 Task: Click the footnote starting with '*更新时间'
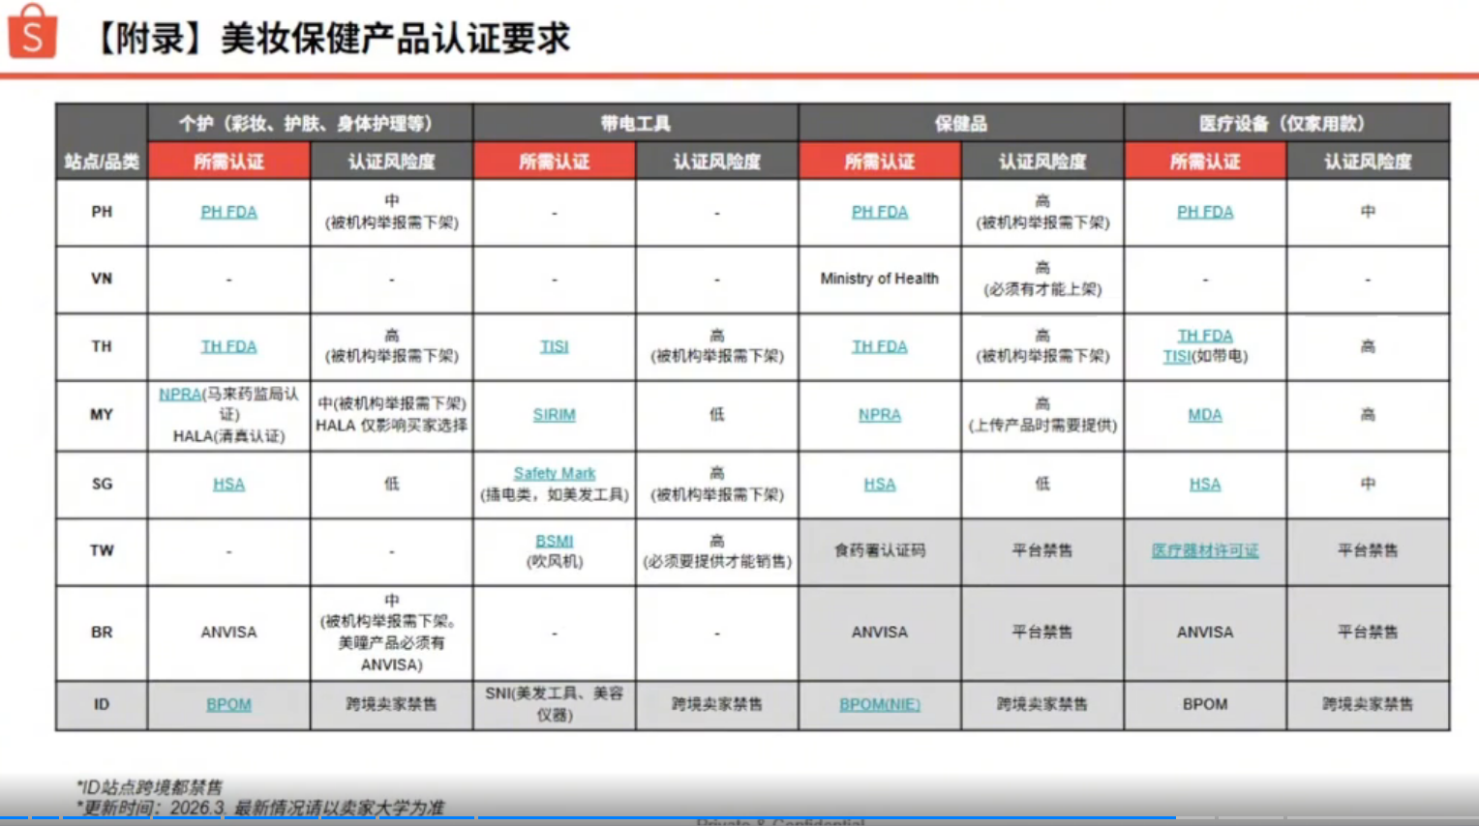click(x=259, y=808)
